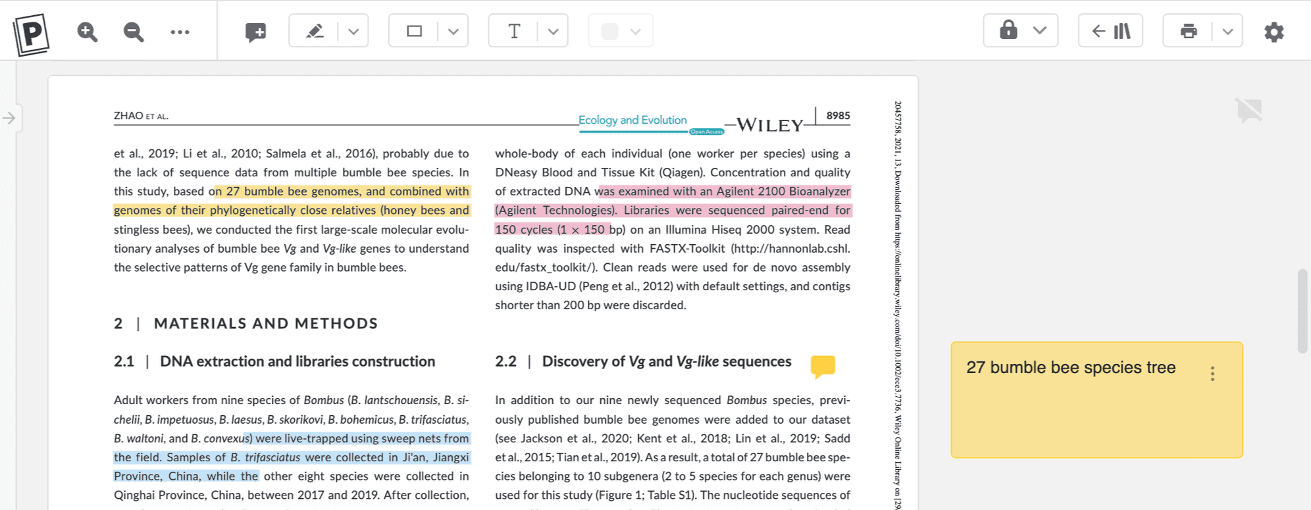Open the more options ellipsis menu
Viewport: 1311px width, 510px height.
click(x=180, y=32)
